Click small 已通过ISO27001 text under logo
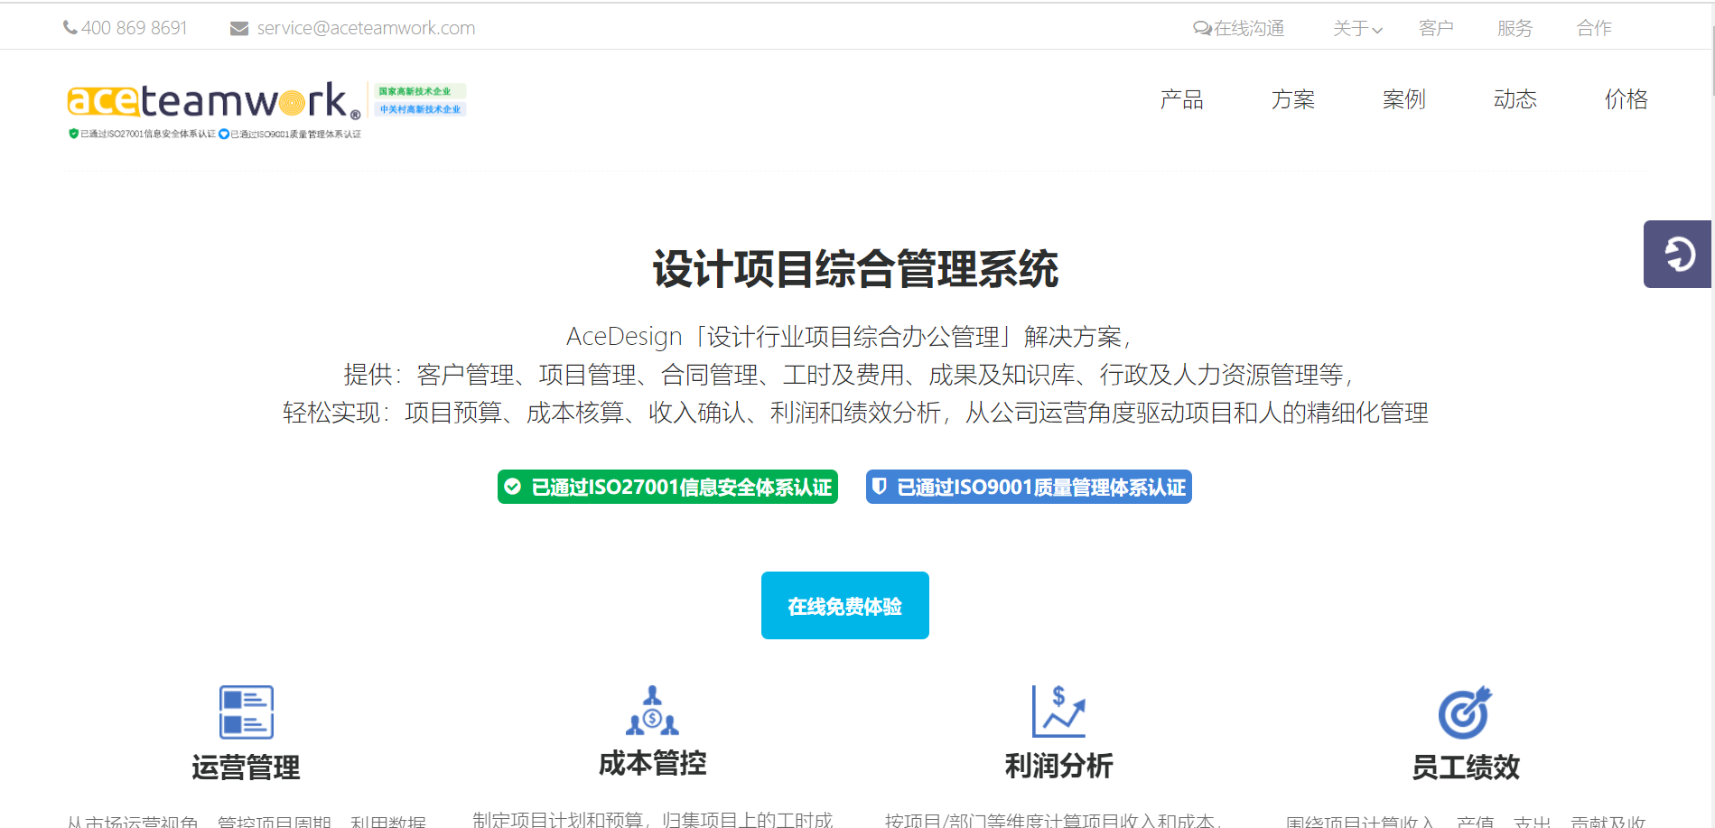The image size is (1715, 828). (148, 135)
